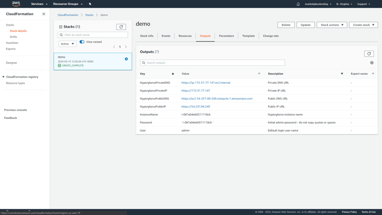Open Designer in the sidebar
382x215 pixels.
tap(12, 63)
